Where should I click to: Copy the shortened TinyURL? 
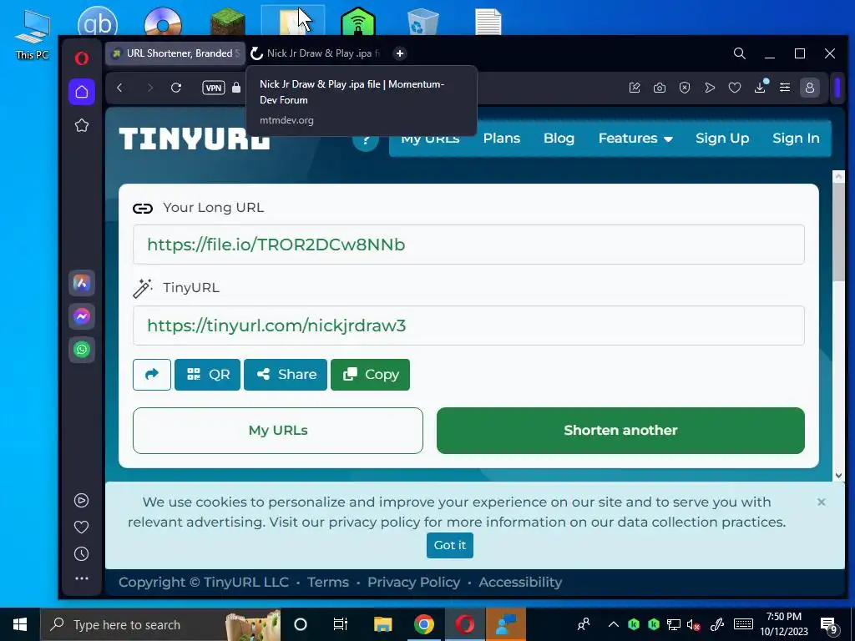pos(370,375)
